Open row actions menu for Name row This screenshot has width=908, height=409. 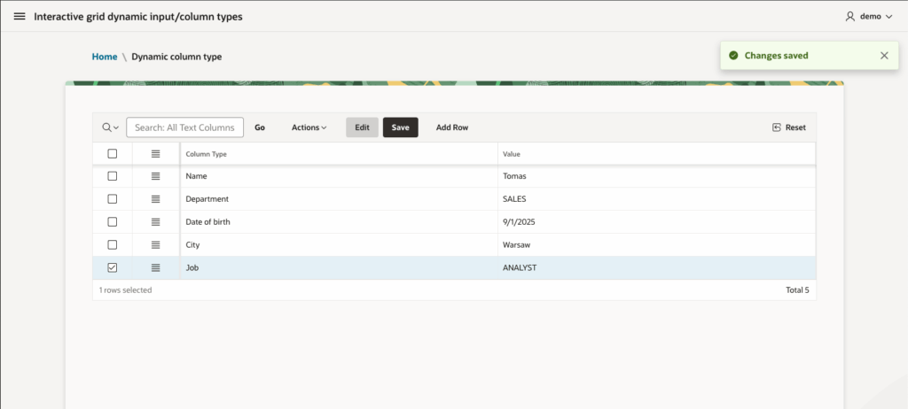click(x=156, y=176)
